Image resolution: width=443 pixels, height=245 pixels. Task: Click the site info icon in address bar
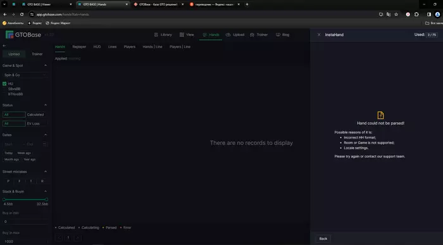pyautogui.click(x=32, y=15)
